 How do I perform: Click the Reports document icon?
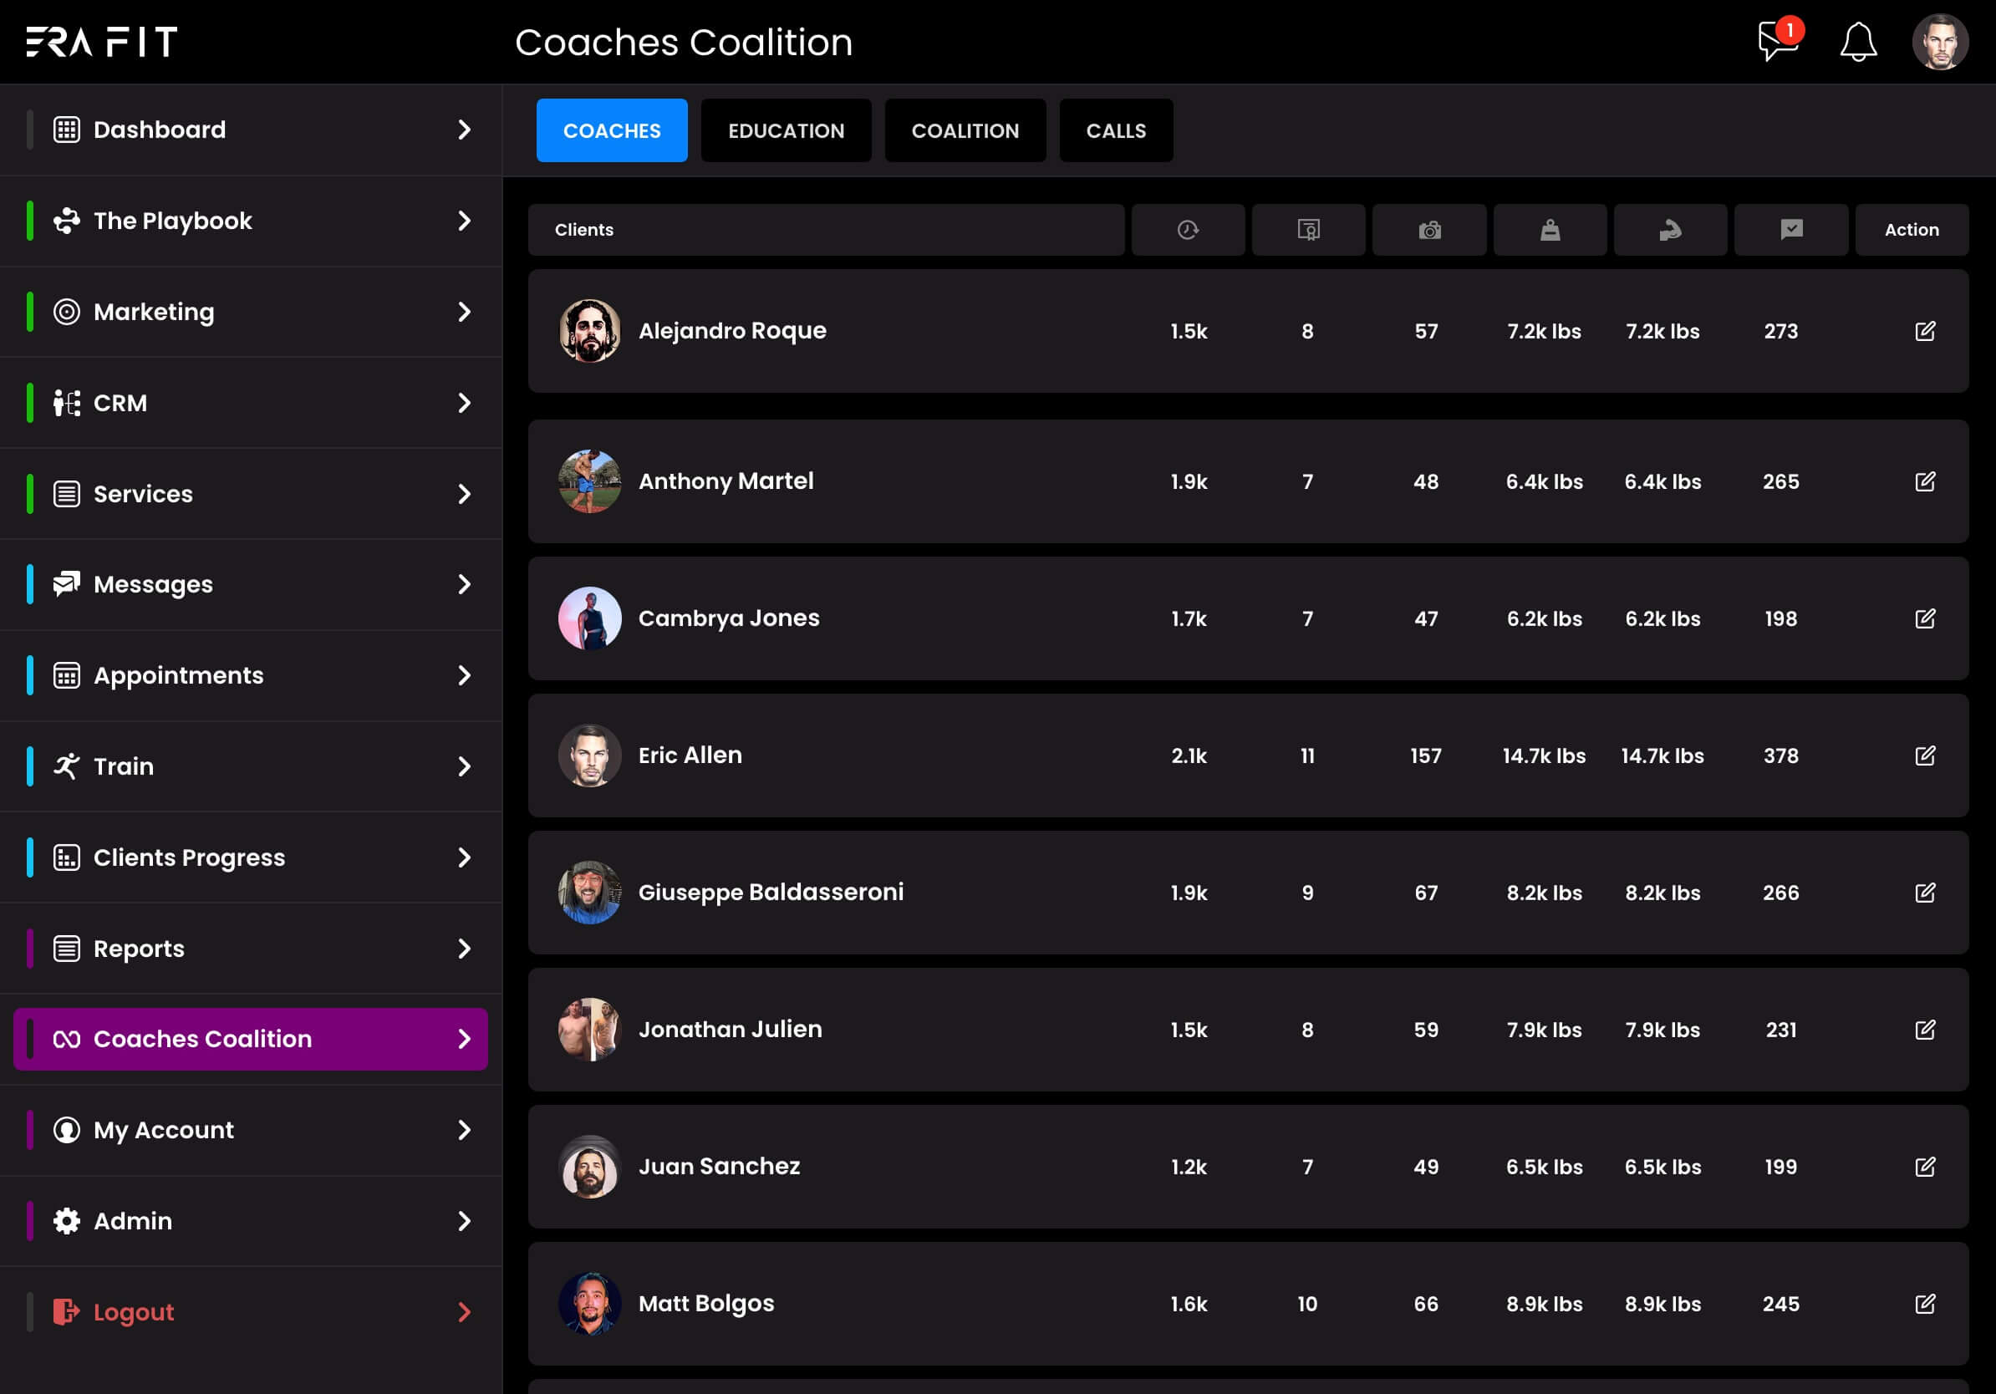[66, 949]
